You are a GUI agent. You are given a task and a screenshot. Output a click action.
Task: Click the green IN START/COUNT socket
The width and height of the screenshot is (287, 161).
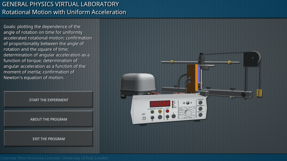pos(152,112)
